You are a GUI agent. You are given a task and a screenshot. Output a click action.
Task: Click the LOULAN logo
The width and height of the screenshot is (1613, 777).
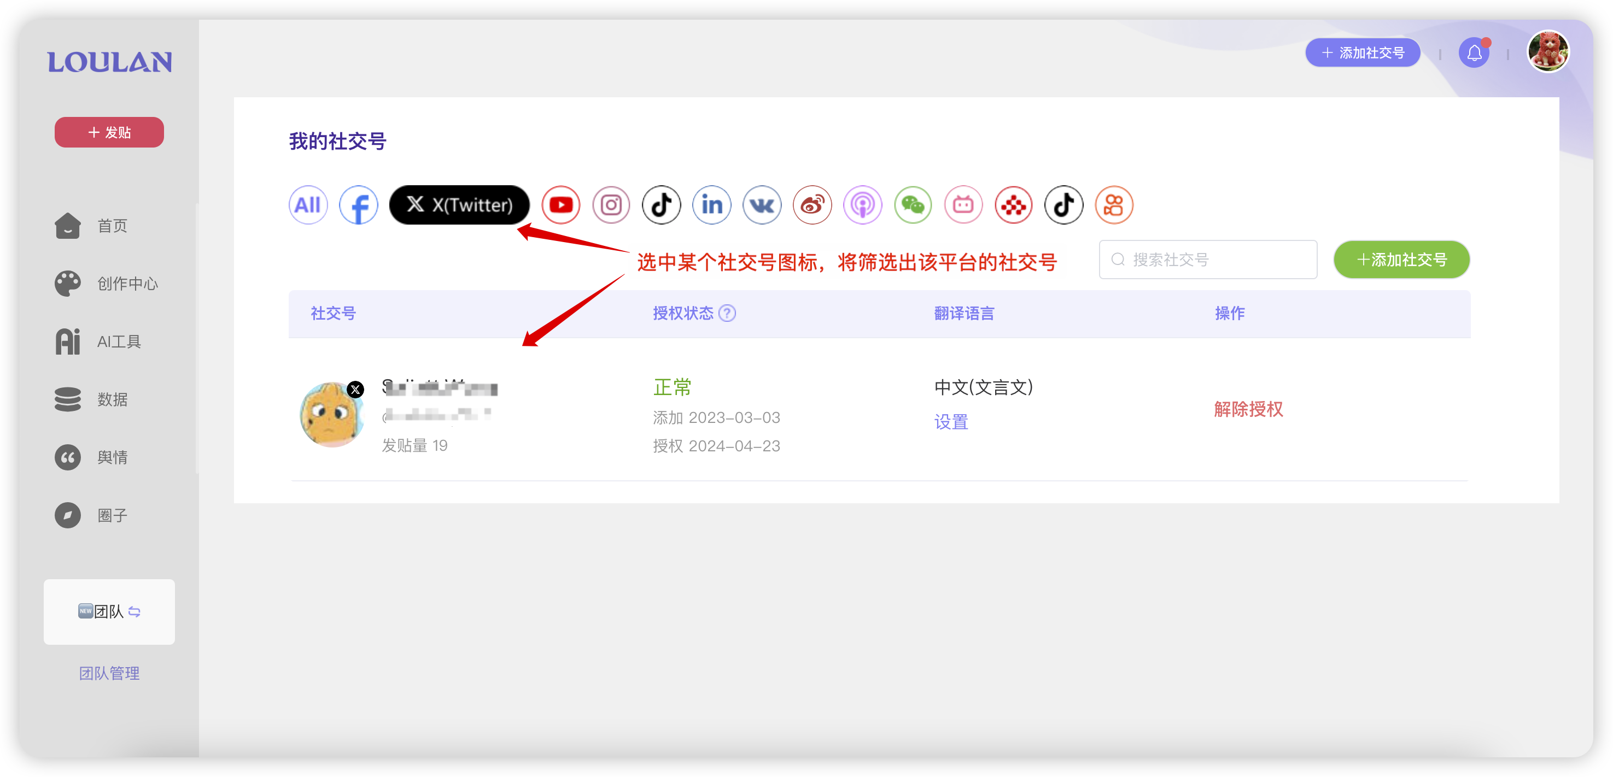(109, 61)
